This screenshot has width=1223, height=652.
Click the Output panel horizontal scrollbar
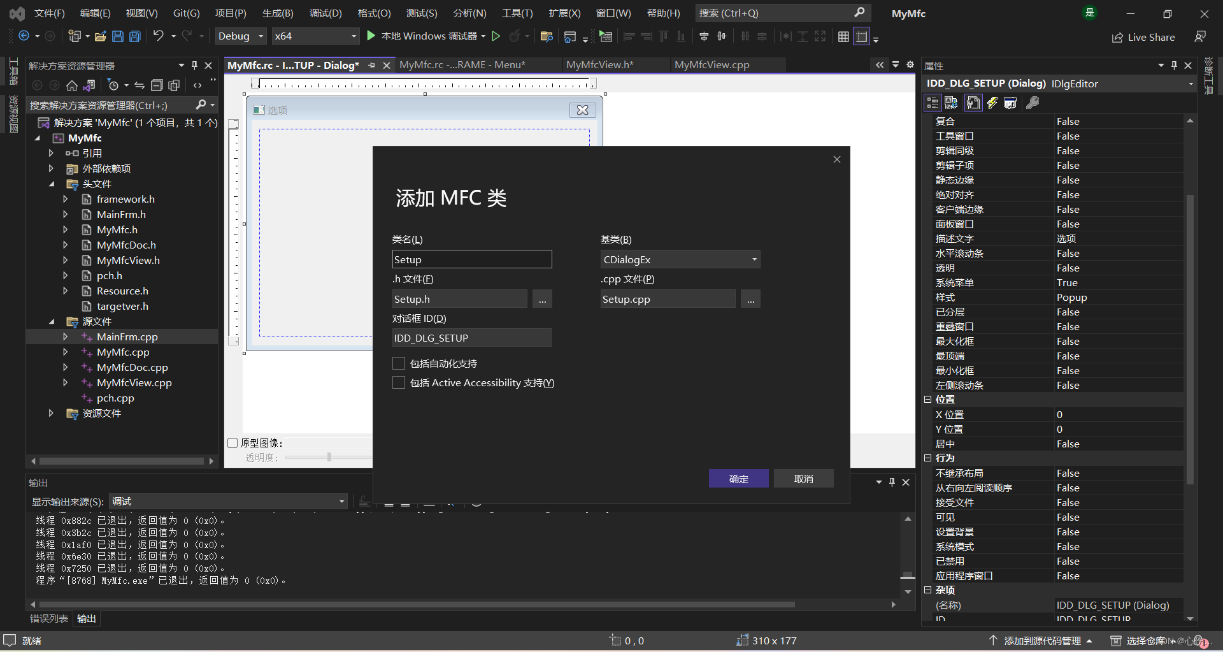[x=417, y=604]
